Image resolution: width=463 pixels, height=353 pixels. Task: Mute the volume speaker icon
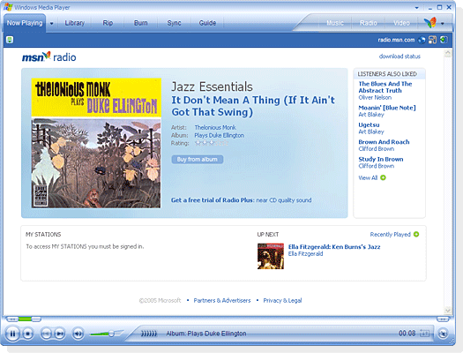tap(78, 334)
